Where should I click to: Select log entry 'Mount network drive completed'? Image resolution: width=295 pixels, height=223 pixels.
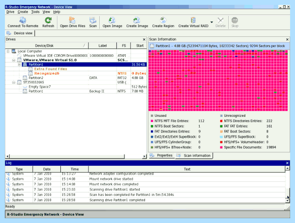[146, 184]
